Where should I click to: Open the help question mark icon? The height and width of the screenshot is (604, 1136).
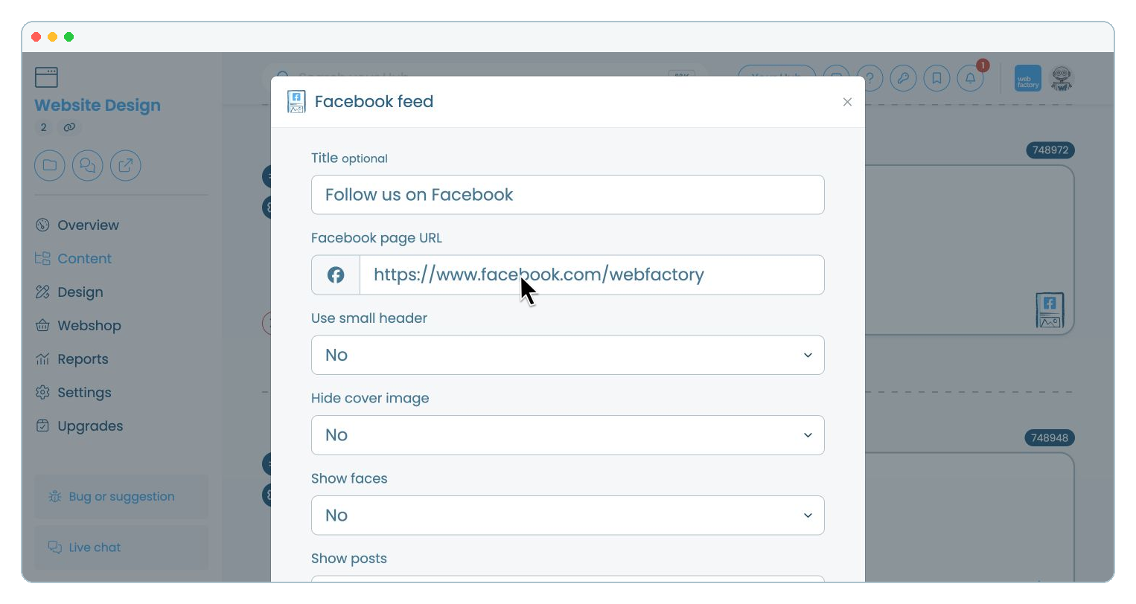[869, 78]
